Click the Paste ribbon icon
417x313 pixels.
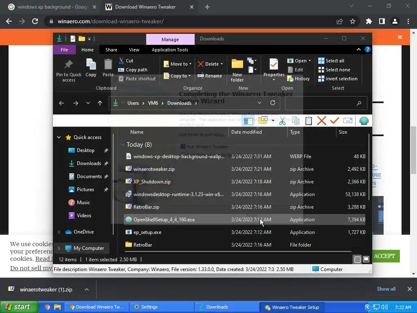pyautogui.click(x=108, y=64)
